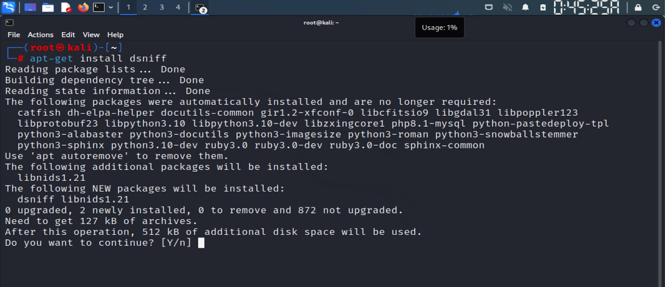Open the notifications bell icon

[x=525, y=7]
